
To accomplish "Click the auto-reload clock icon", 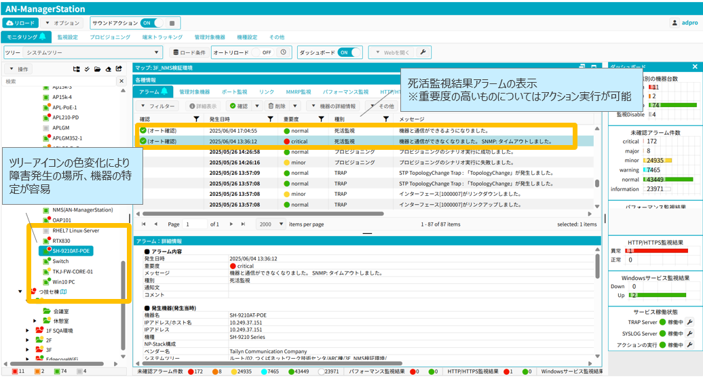I will pyautogui.click(x=284, y=52).
